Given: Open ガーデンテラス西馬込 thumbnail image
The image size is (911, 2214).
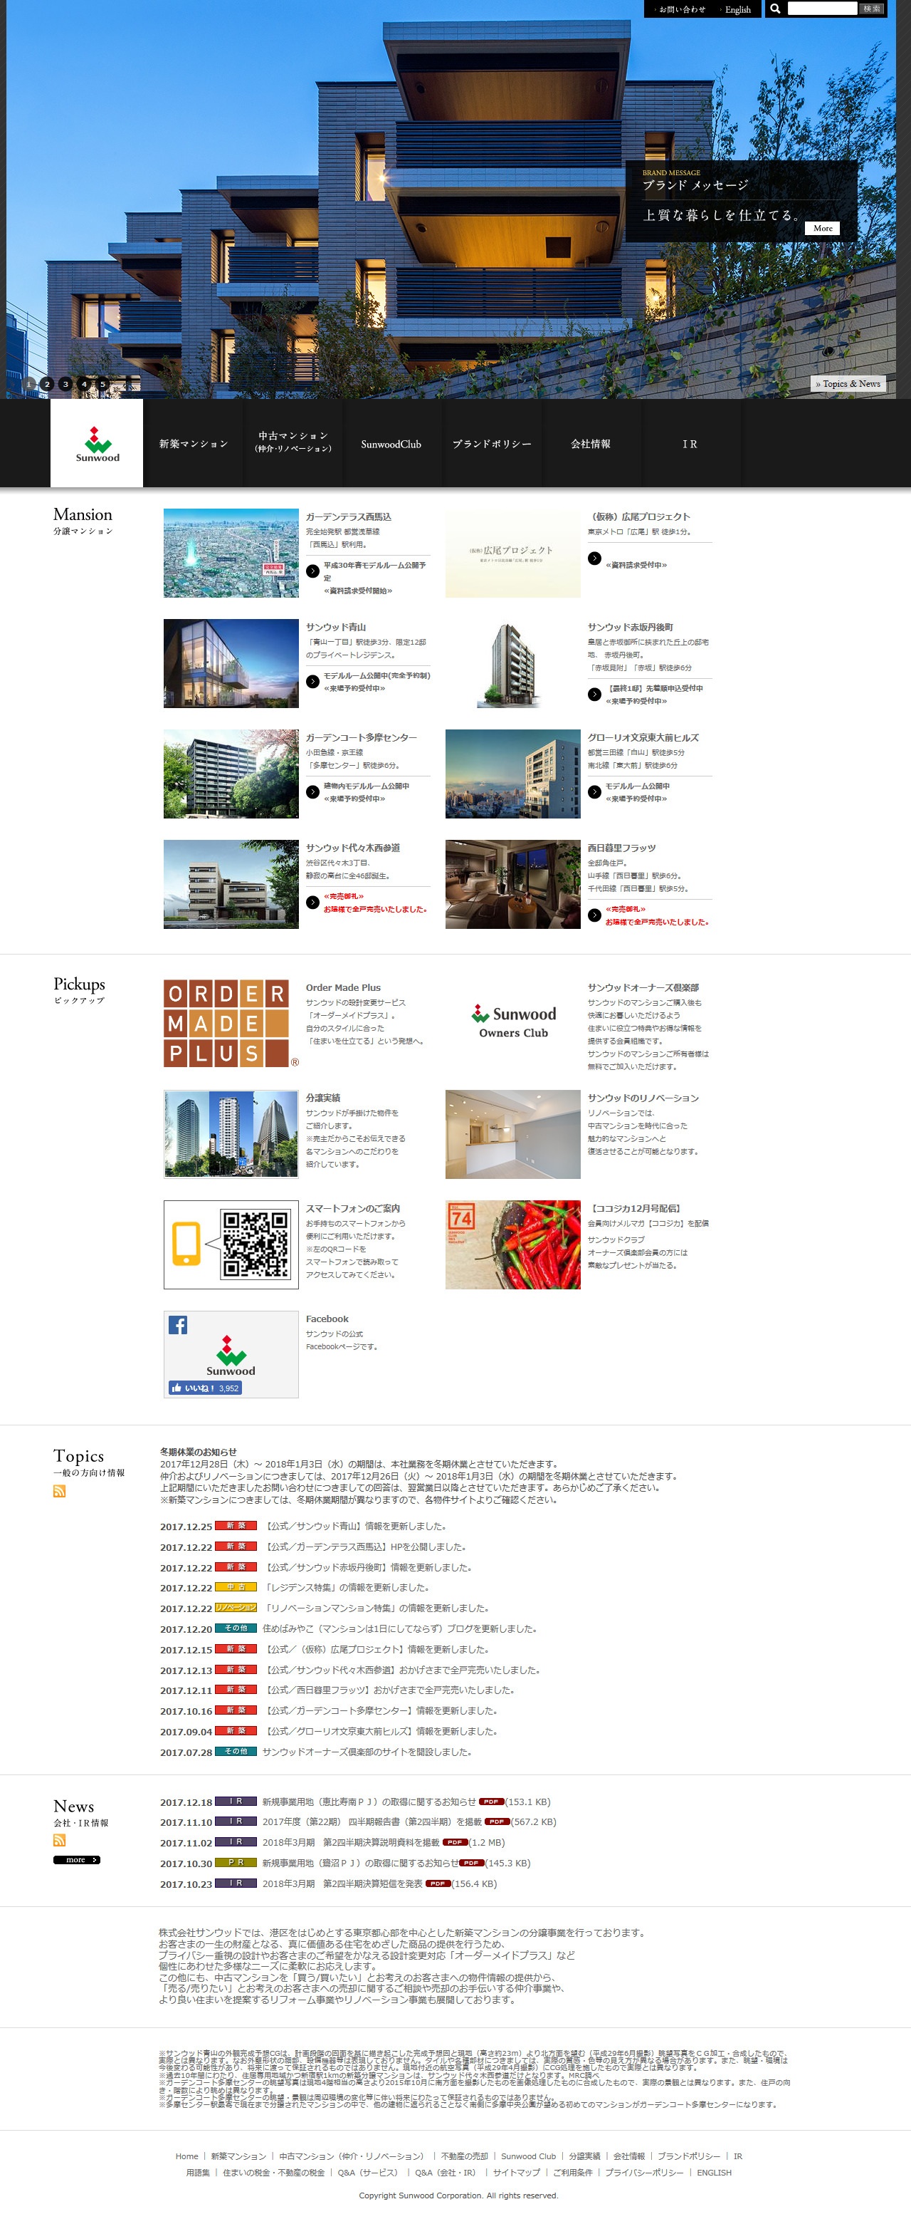Looking at the screenshot, I should [231, 553].
